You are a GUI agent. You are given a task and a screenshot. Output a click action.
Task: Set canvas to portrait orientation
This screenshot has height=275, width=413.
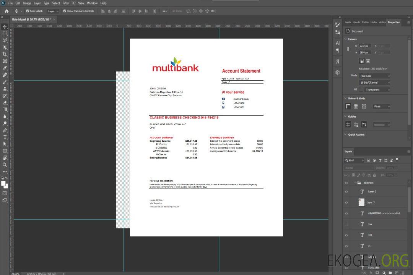click(362, 61)
